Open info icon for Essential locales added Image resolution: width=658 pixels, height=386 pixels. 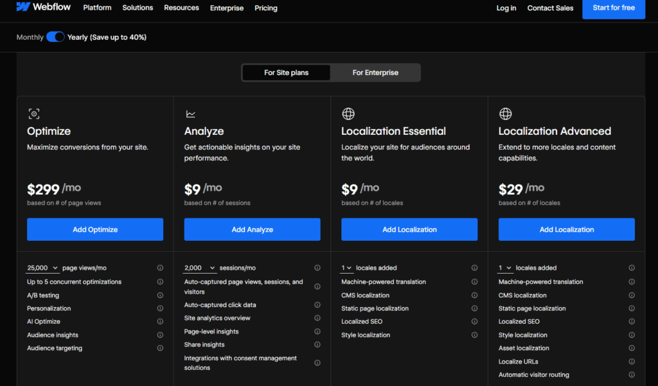pos(474,268)
